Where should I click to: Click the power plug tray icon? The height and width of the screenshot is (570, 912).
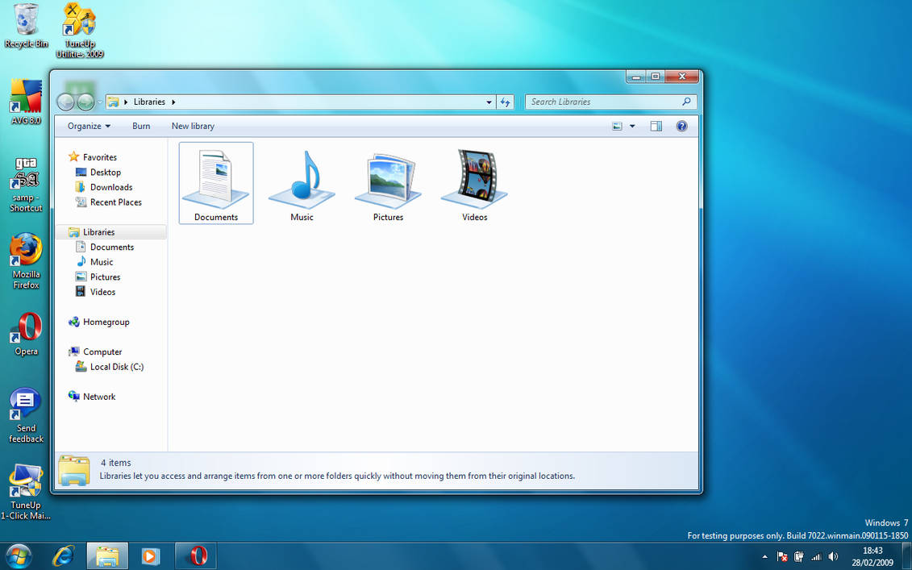[x=798, y=556]
